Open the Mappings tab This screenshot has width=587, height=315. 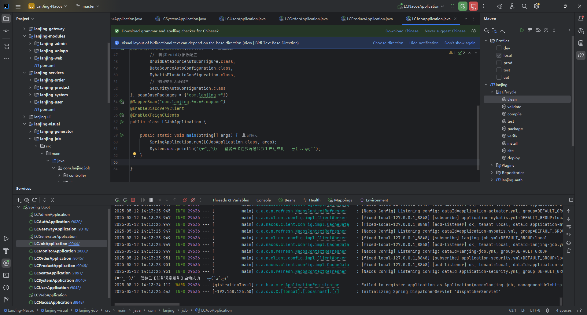(x=340, y=200)
